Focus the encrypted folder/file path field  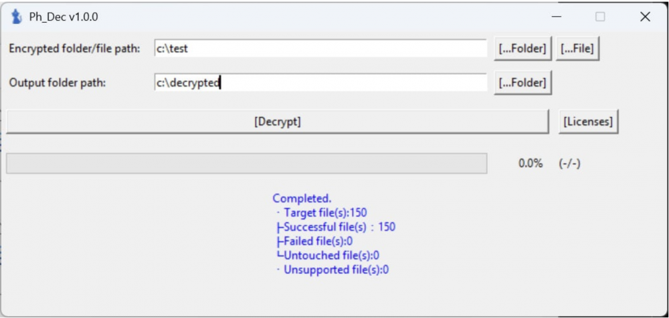(320, 49)
